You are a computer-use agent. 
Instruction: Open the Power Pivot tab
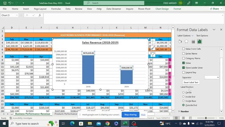click(144, 9)
